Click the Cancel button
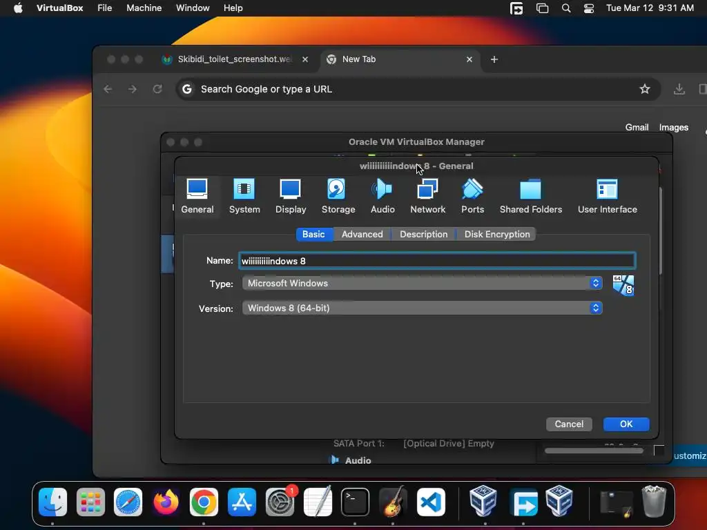 click(x=569, y=424)
